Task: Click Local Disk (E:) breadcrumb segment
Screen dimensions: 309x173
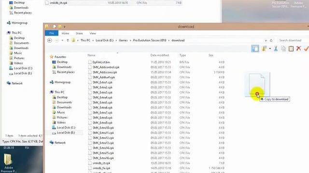Action: pos(105,40)
